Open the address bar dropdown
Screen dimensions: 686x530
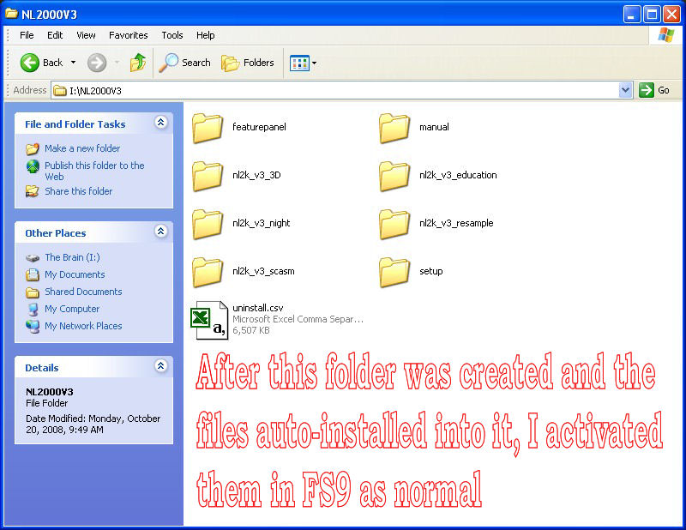click(626, 90)
